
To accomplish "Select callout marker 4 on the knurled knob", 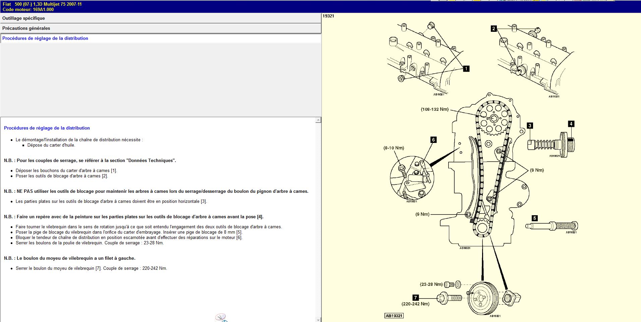I will click(571, 124).
